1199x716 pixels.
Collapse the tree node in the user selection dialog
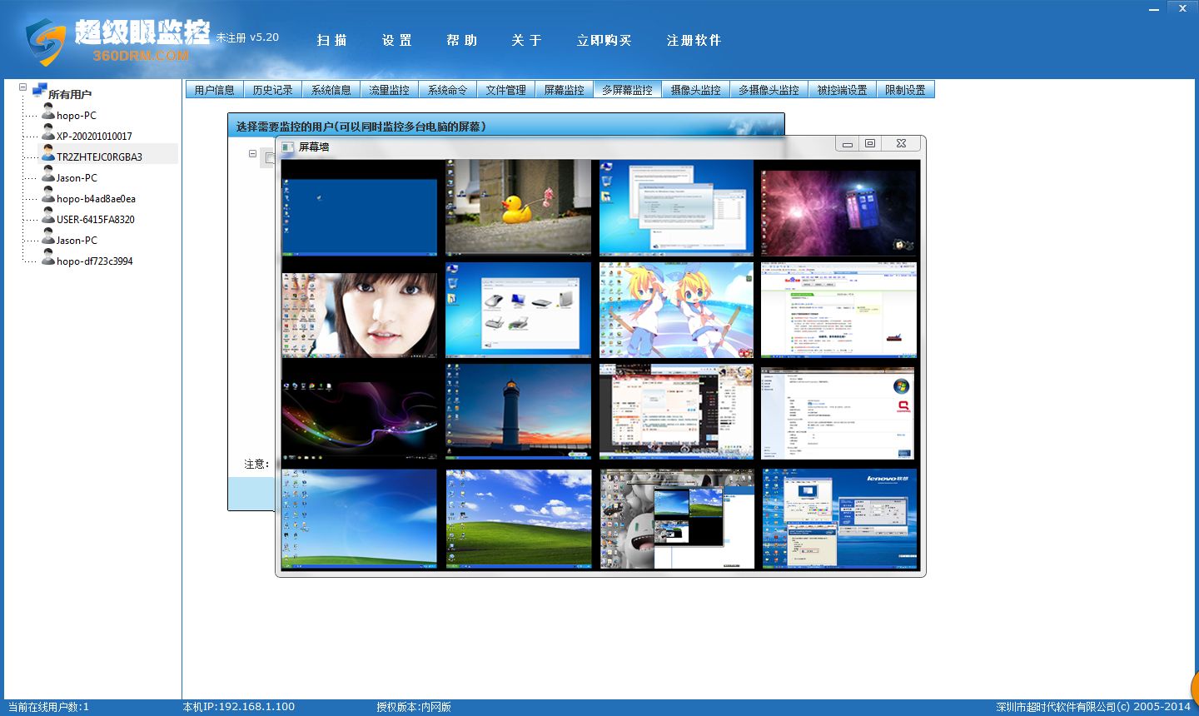pos(252,153)
